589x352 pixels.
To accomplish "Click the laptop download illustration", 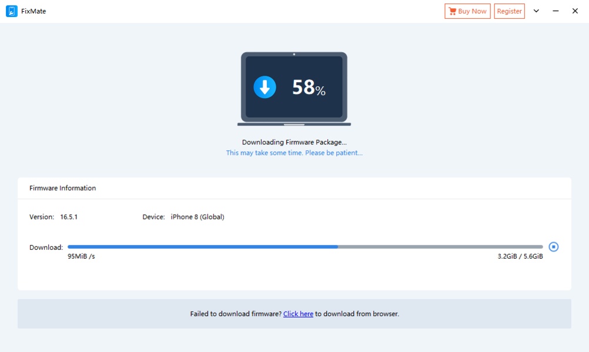I will 294,89.
